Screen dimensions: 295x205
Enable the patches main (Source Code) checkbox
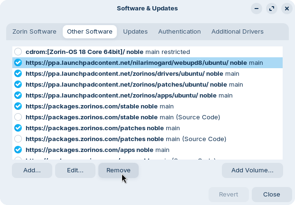pyautogui.click(x=18, y=139)
